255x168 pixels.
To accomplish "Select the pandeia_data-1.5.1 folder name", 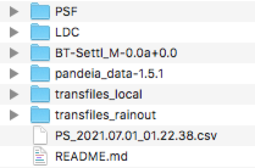I will 109,73.
